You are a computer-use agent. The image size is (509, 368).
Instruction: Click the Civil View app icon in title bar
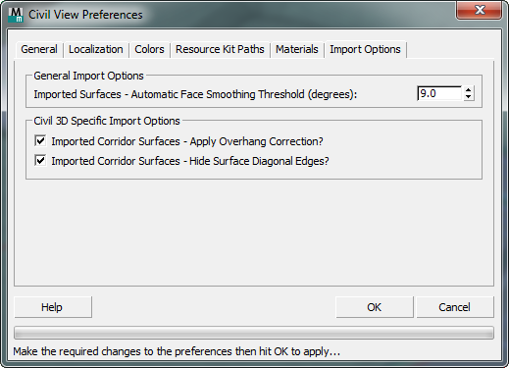pos(16,15)
